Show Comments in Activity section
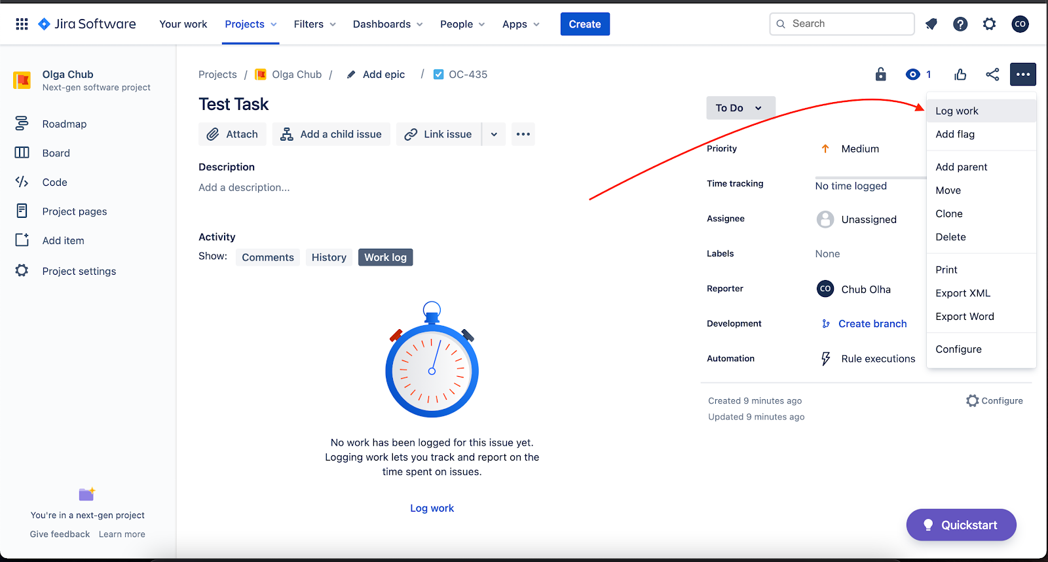The width and height of the screenshot is (1048, 562). (x=267, y=257)
